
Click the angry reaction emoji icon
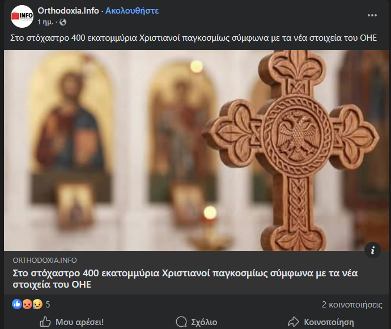[x=27, y=304]
